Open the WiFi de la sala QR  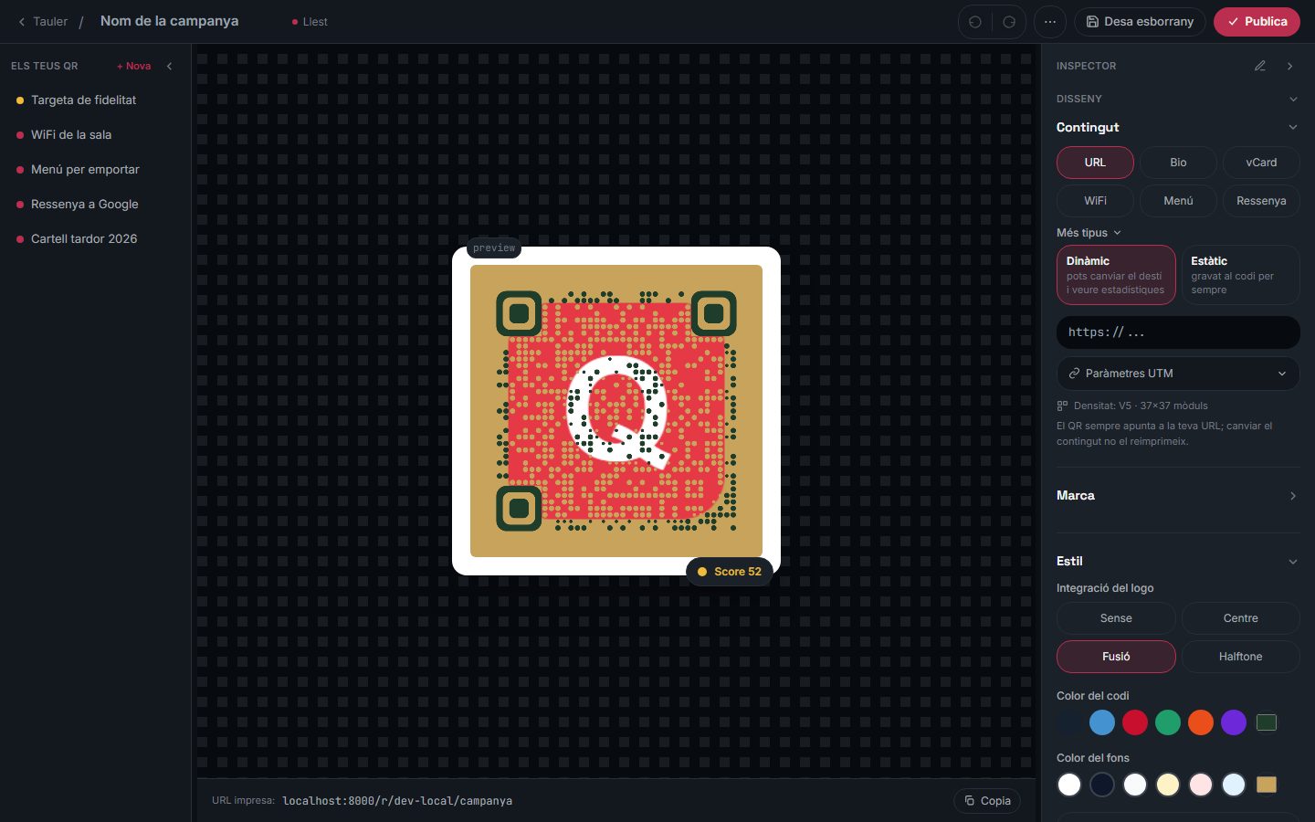coord(95,135)
